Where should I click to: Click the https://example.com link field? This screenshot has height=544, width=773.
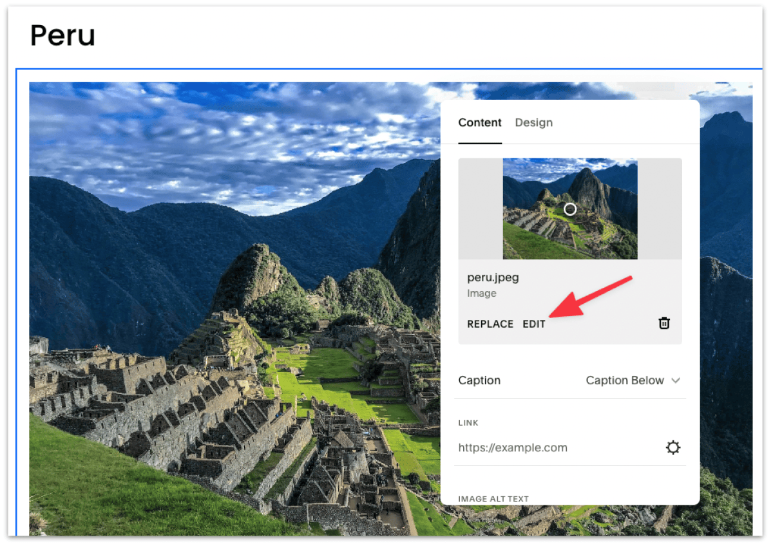click(x=513, y=447)
